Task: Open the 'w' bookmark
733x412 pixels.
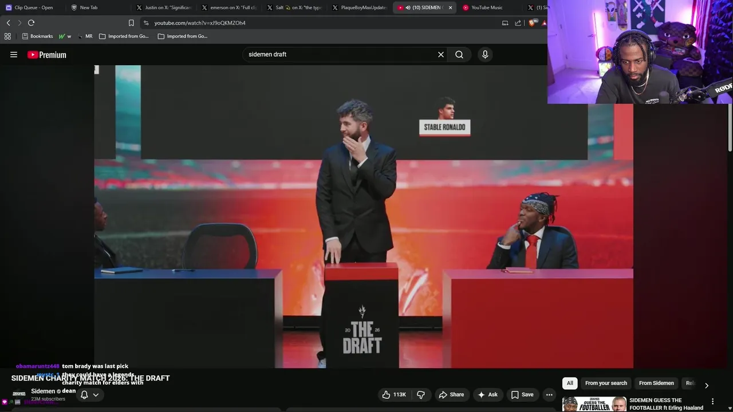Action: click(65, 36)
